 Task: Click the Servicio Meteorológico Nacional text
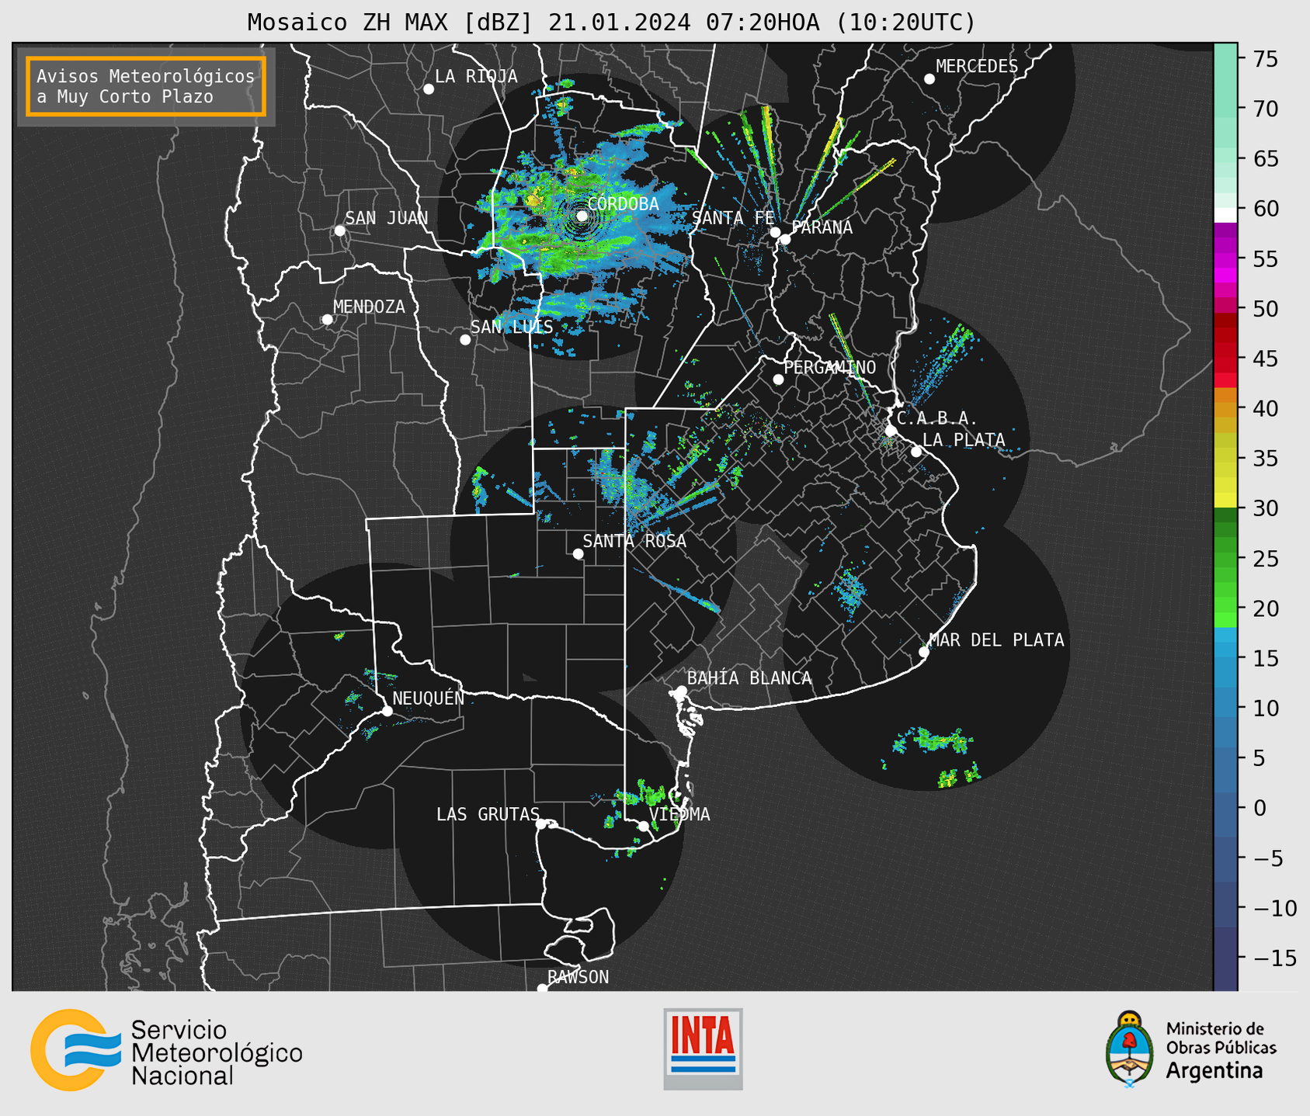(x=217, y=1053)
